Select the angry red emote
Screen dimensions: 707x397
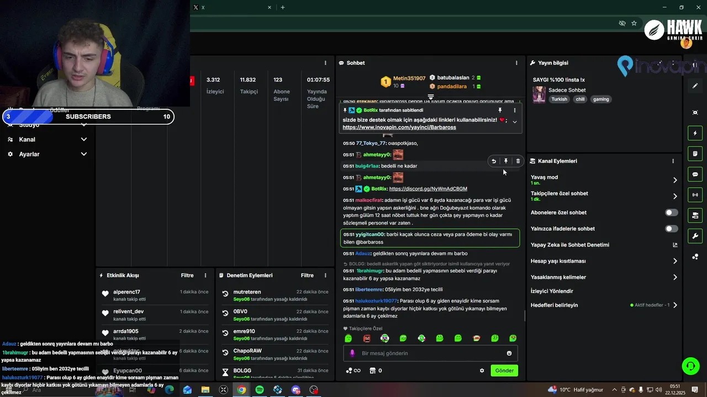(367, 338)
